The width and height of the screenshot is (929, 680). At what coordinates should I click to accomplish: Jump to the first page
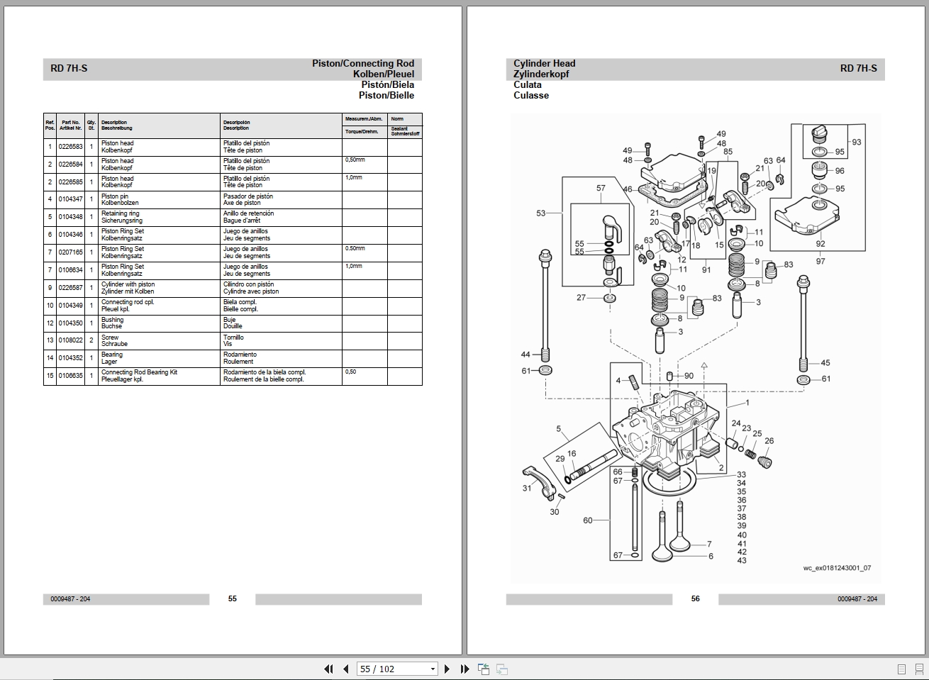pyautogui.click(x=329, y=669)
